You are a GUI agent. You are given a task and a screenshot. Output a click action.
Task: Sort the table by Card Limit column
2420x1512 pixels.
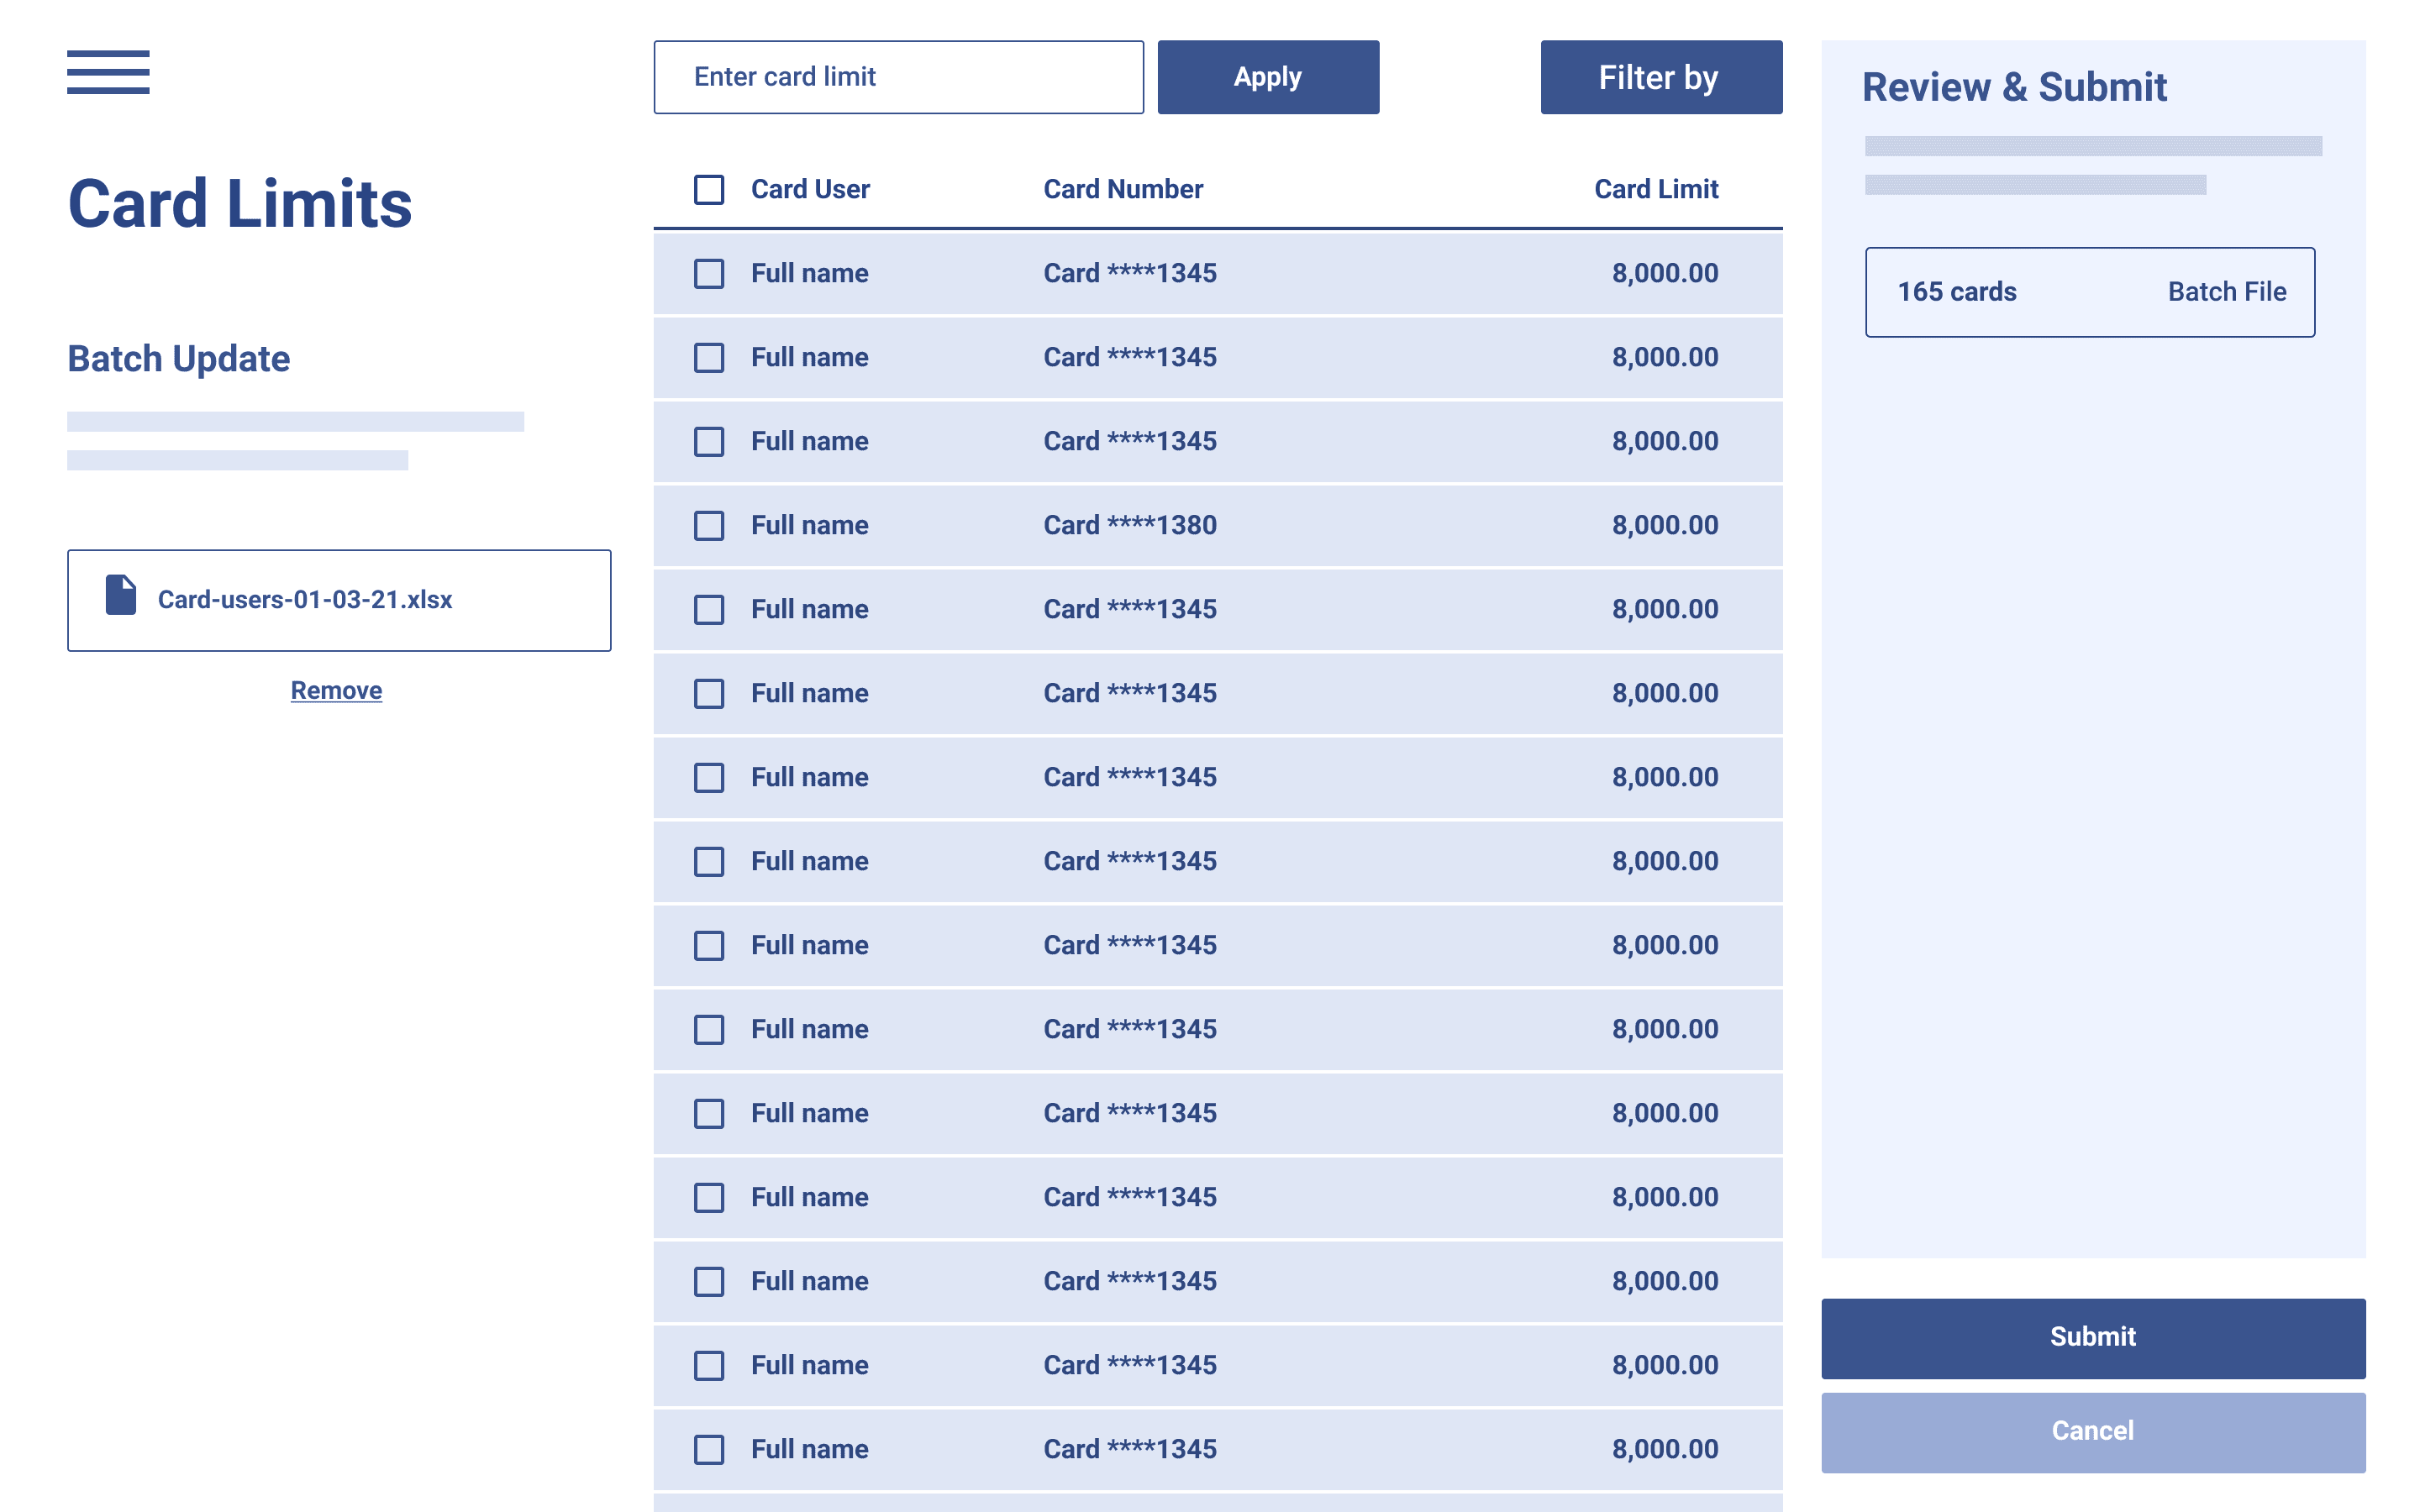(1655, 188)
